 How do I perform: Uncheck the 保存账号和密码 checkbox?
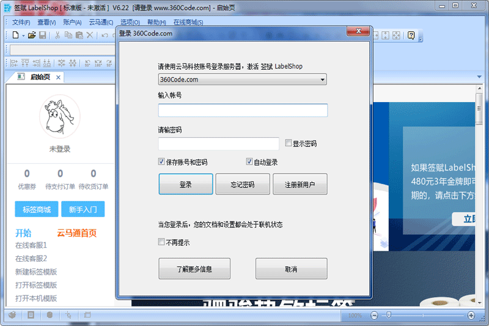[x=161, y=161]
